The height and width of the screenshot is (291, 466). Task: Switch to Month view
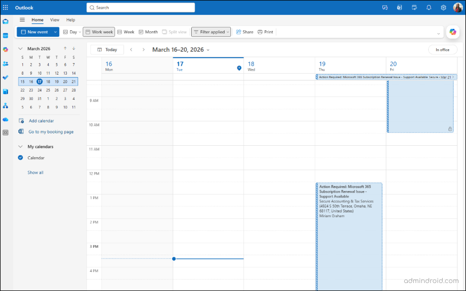pos(148,31)
